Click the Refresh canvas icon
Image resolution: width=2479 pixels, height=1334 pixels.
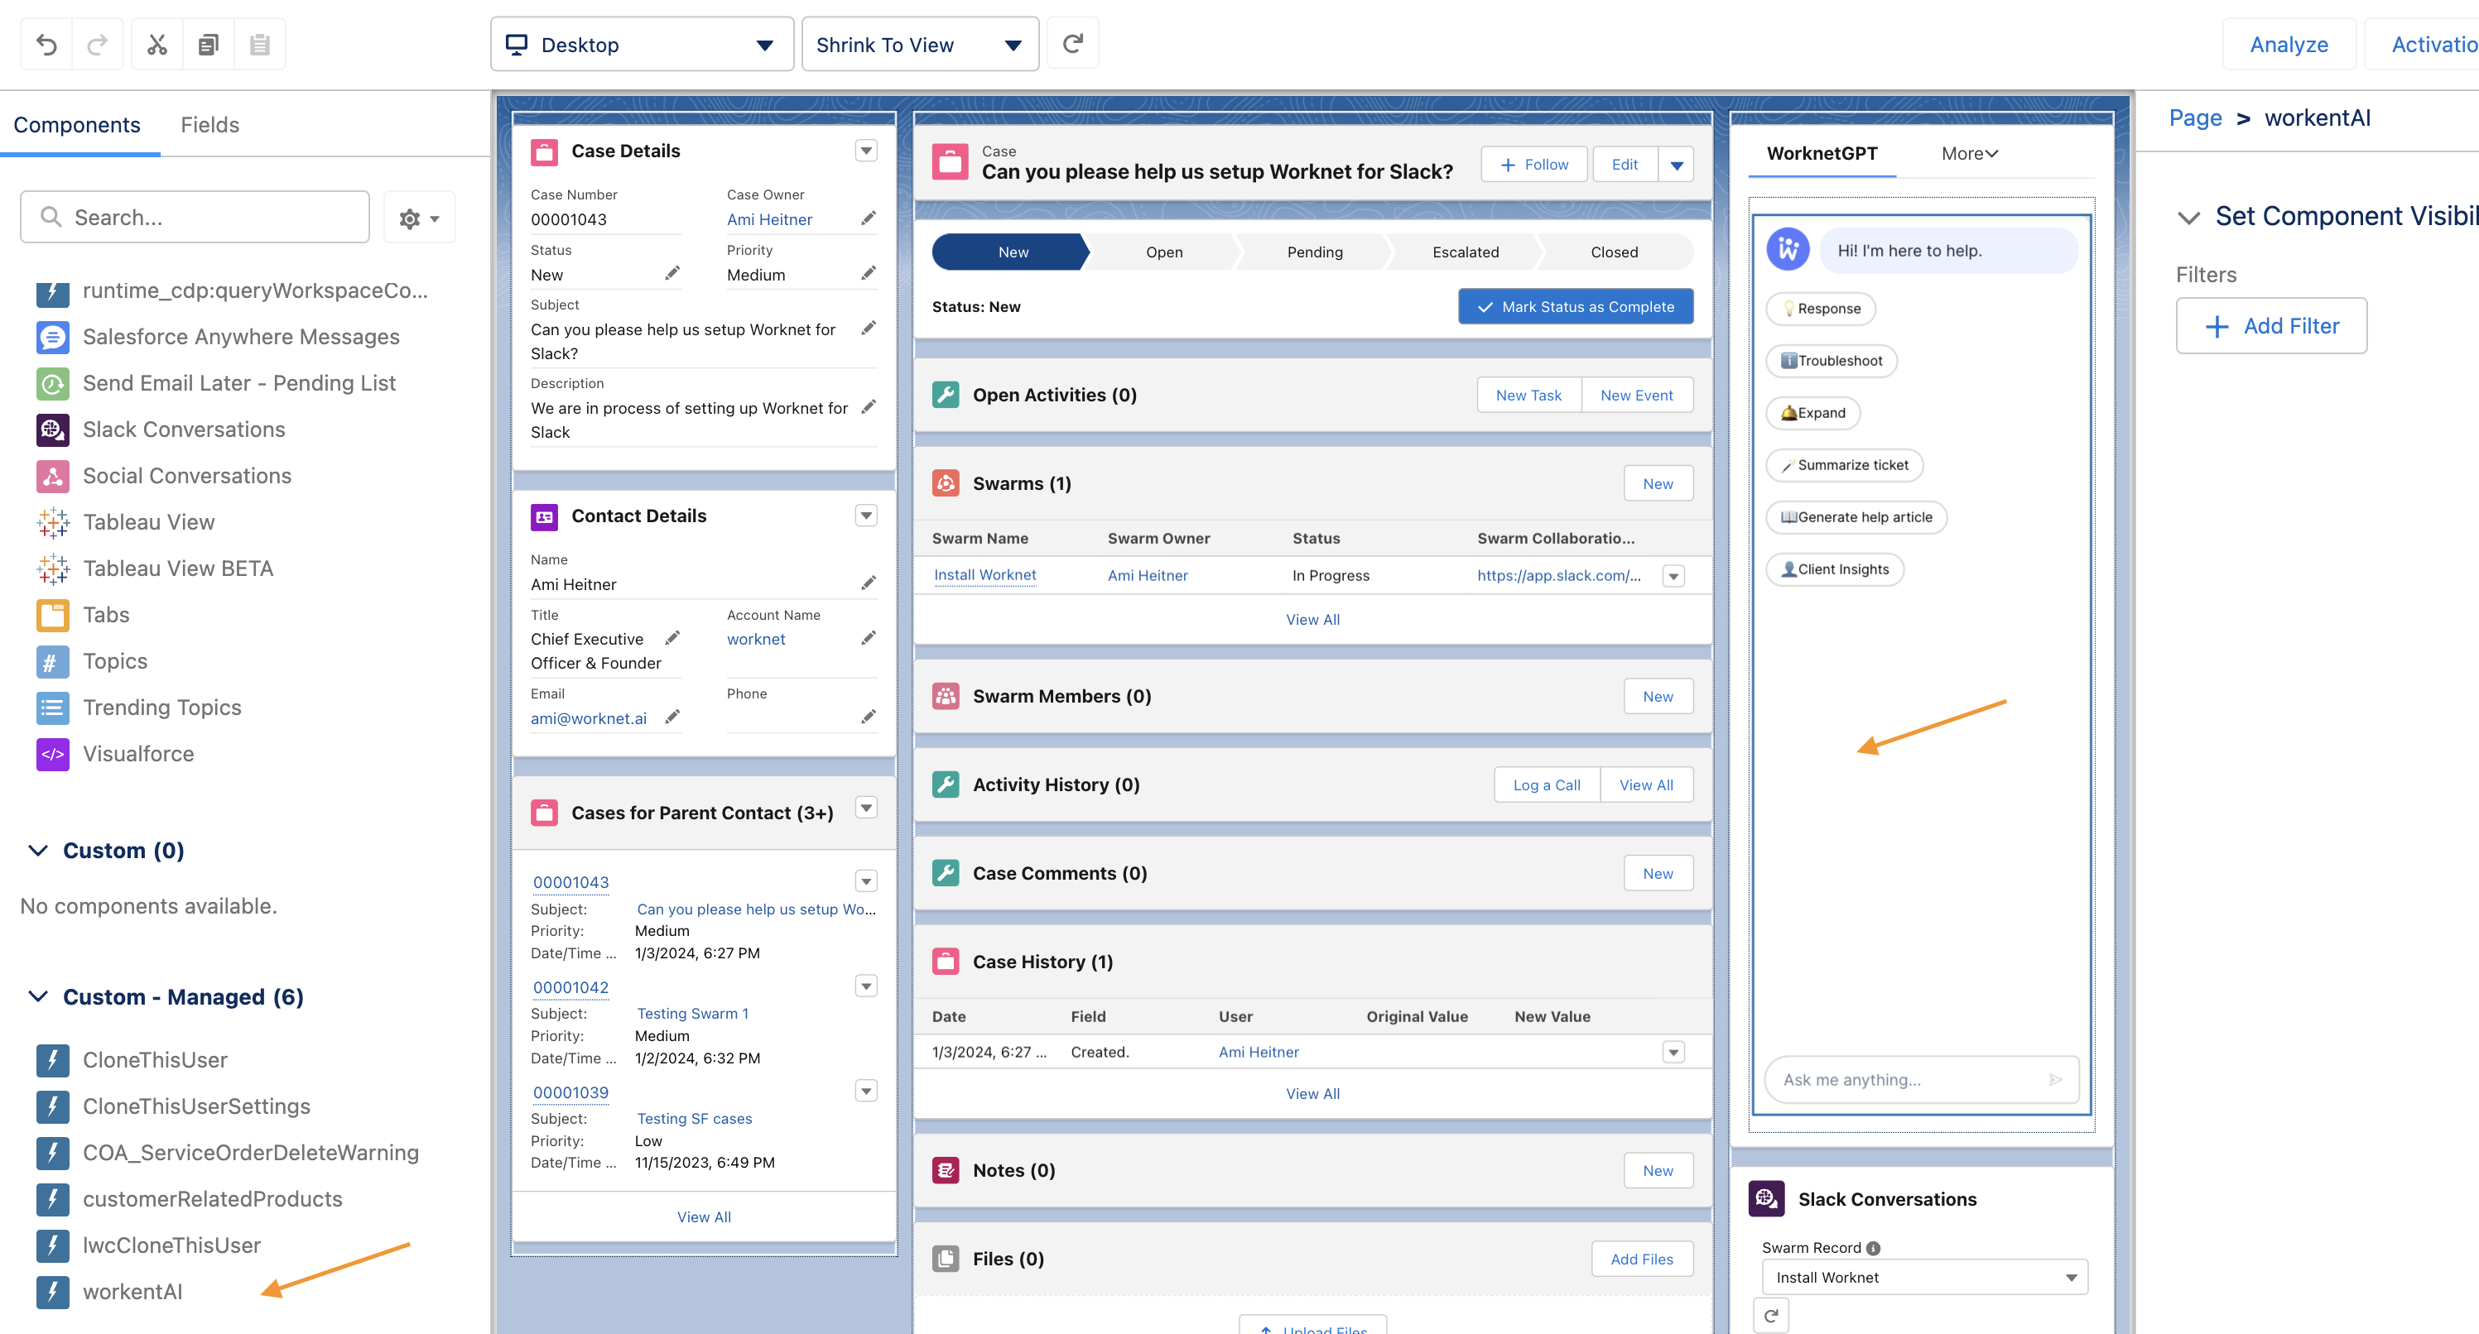coord(1072,43)
